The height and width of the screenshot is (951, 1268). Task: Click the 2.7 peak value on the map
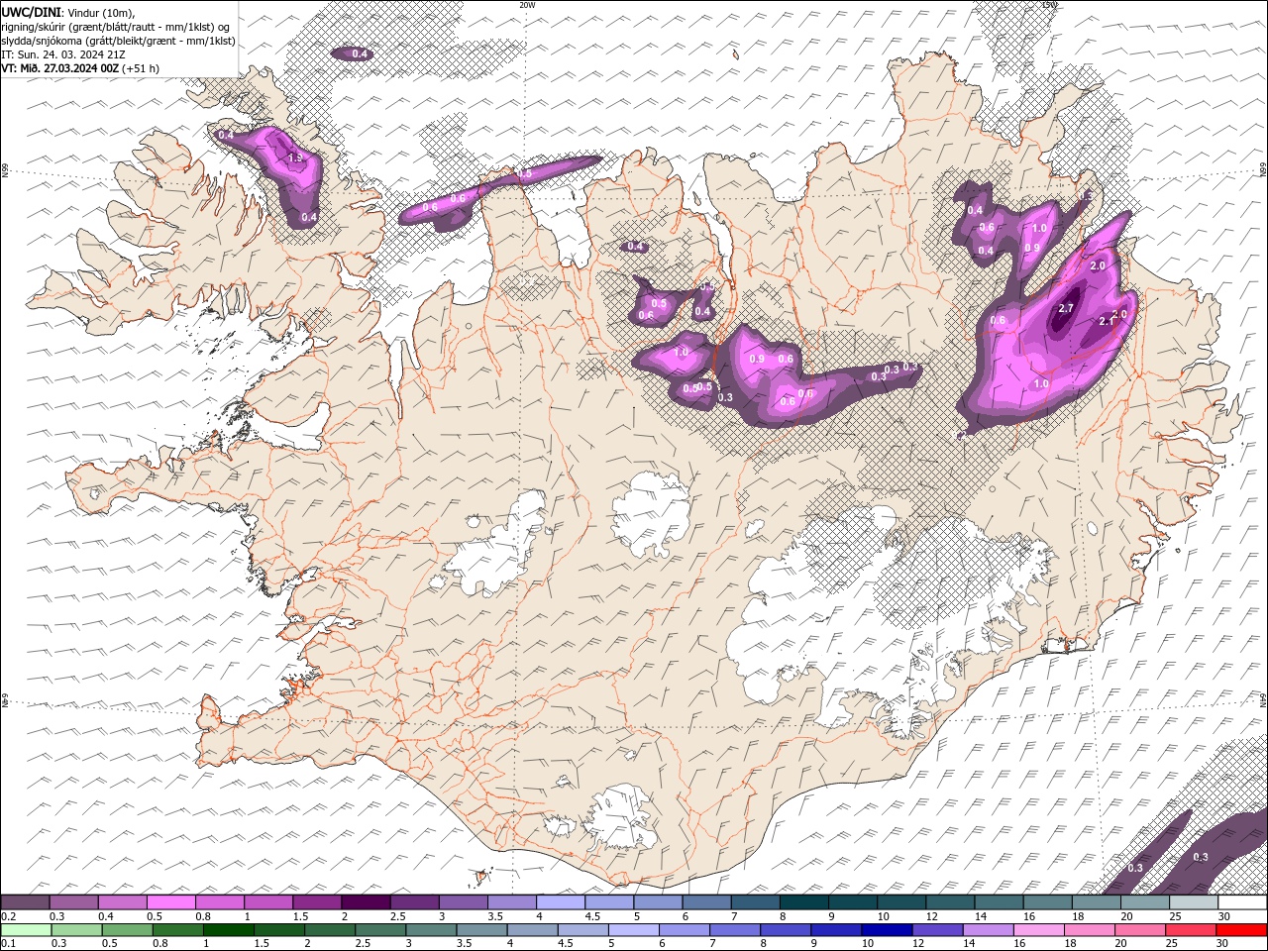pos(1066,309)
